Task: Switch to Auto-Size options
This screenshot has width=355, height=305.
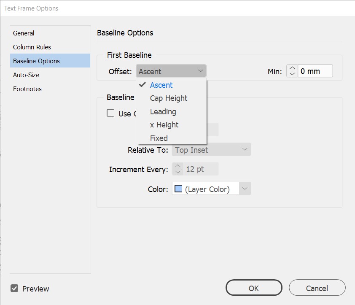Action: point(26,75)
